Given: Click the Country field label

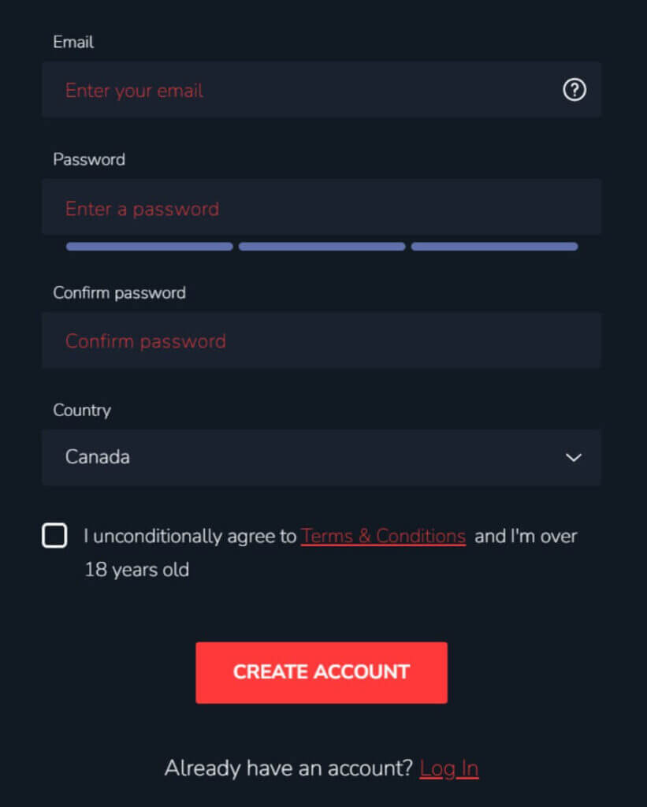Looking at the screenshot, I should (x=81, y=410).
